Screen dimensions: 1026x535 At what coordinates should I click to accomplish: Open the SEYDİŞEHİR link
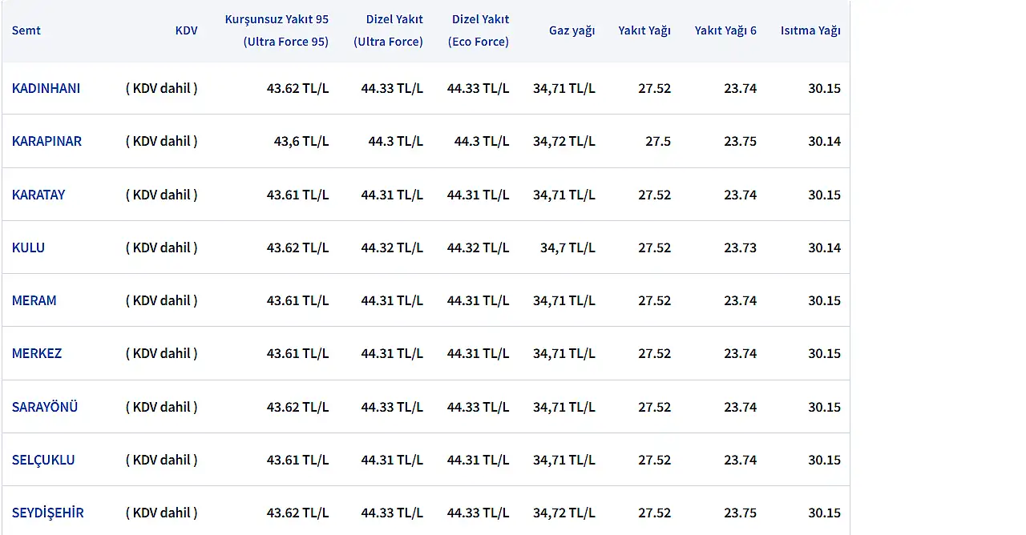click(47, 513)
